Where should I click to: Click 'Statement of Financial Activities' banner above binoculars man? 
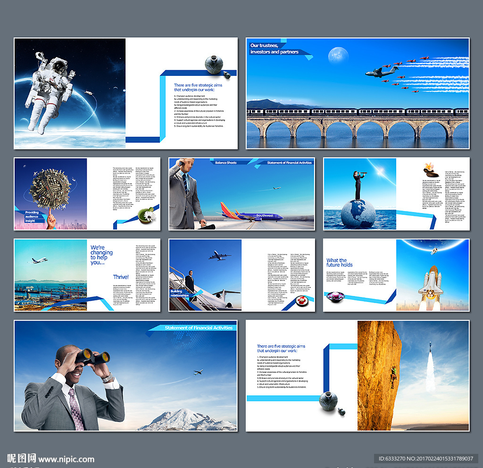coord(199,328)
